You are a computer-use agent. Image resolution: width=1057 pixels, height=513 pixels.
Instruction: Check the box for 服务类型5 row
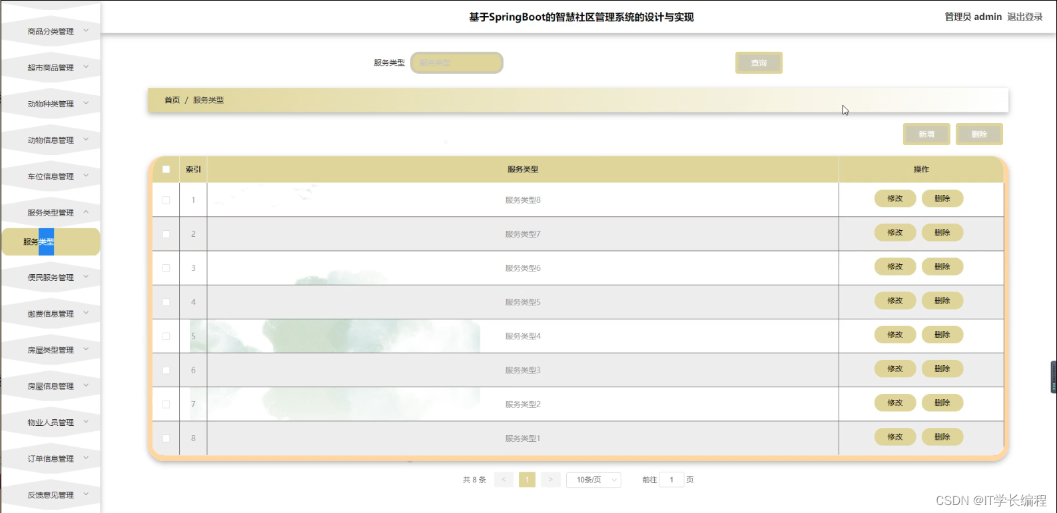pyautogui.click(x=166, y=302)
